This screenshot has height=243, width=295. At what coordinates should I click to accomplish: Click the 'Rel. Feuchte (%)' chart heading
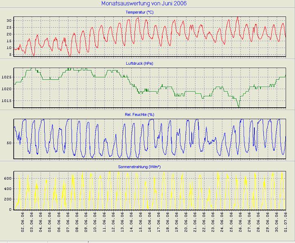click(x=140, y=115)
